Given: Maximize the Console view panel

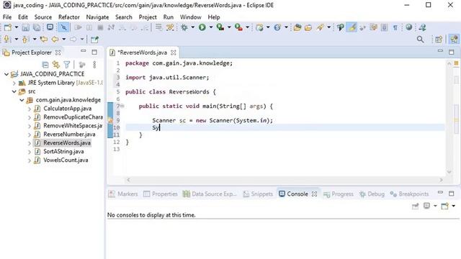Looking at the screenshot, I should (x=452, y=194).
